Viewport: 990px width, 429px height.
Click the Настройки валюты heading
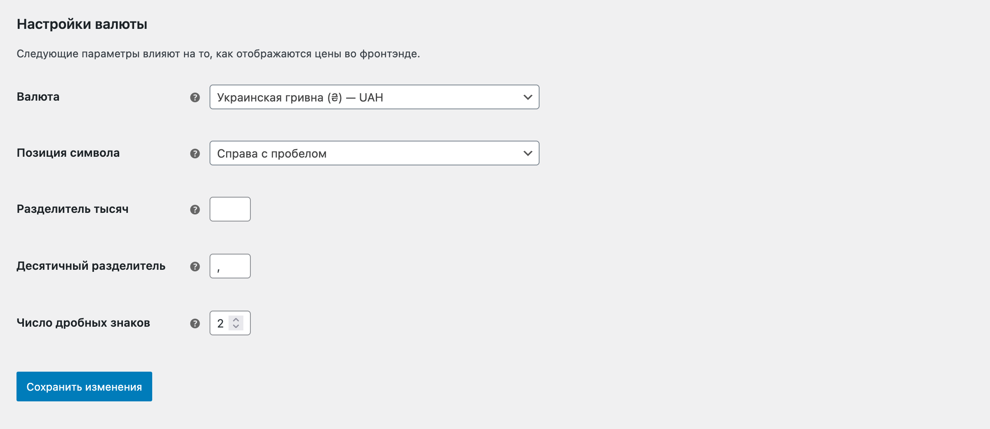(82, 24)
